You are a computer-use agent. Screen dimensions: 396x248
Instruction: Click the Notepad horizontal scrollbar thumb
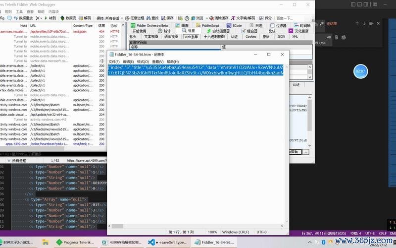[117, 226]
